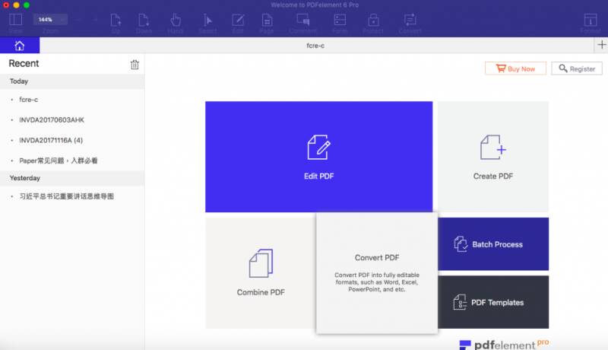Switch to the fcre-c document tab

tap(315, 46)
